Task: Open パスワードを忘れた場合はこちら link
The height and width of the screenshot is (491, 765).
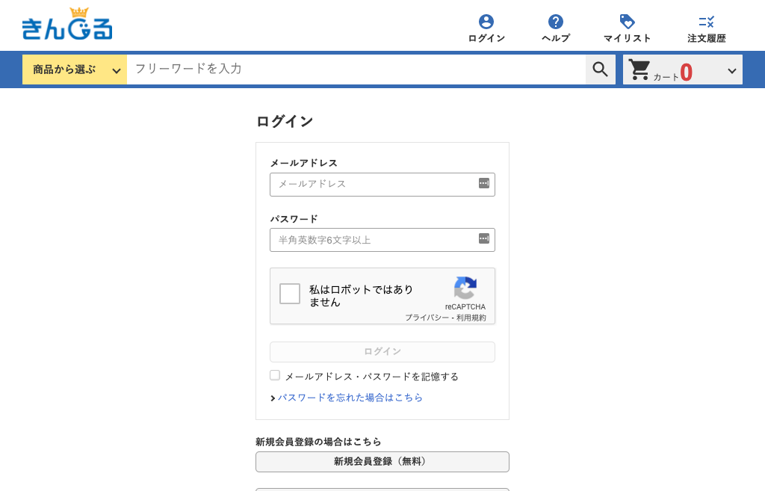Action: coord(350,398)
